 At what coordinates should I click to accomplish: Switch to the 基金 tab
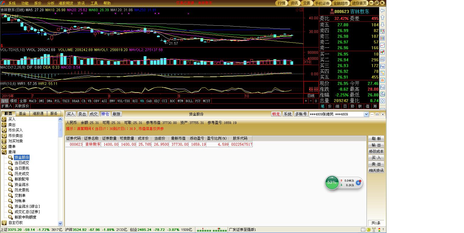click(x=22, y=114)
